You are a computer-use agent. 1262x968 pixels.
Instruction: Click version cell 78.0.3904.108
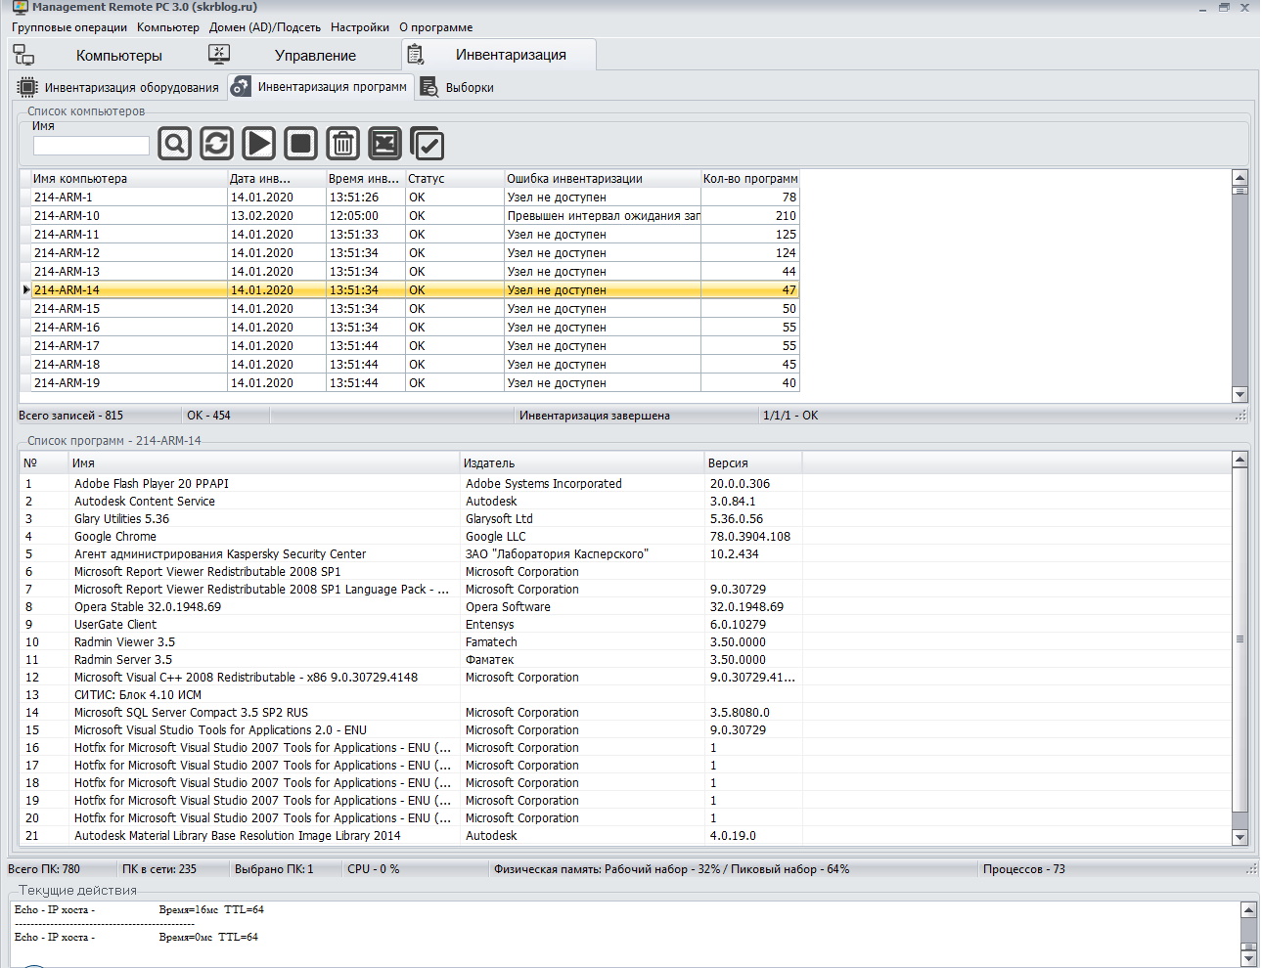(753, 537)
